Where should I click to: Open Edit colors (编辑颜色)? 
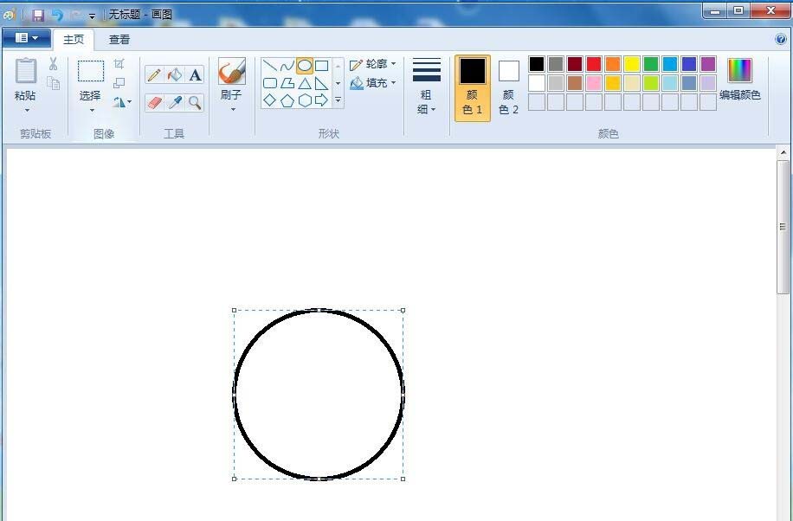pyautogui.click(x=740, y=80)
